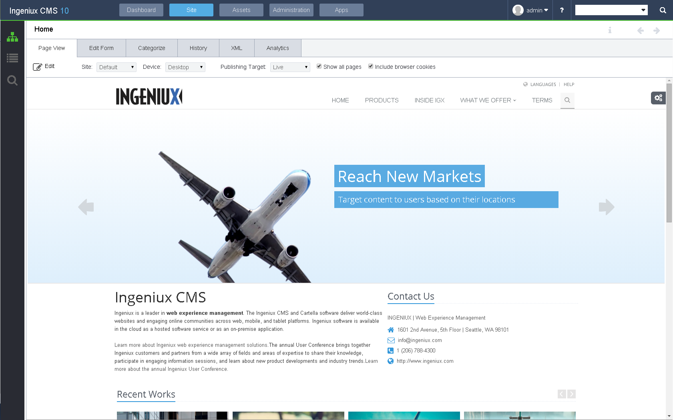Toggle the preview site search magnifier icon
The image size is (673, 420).
pos(567,100)
